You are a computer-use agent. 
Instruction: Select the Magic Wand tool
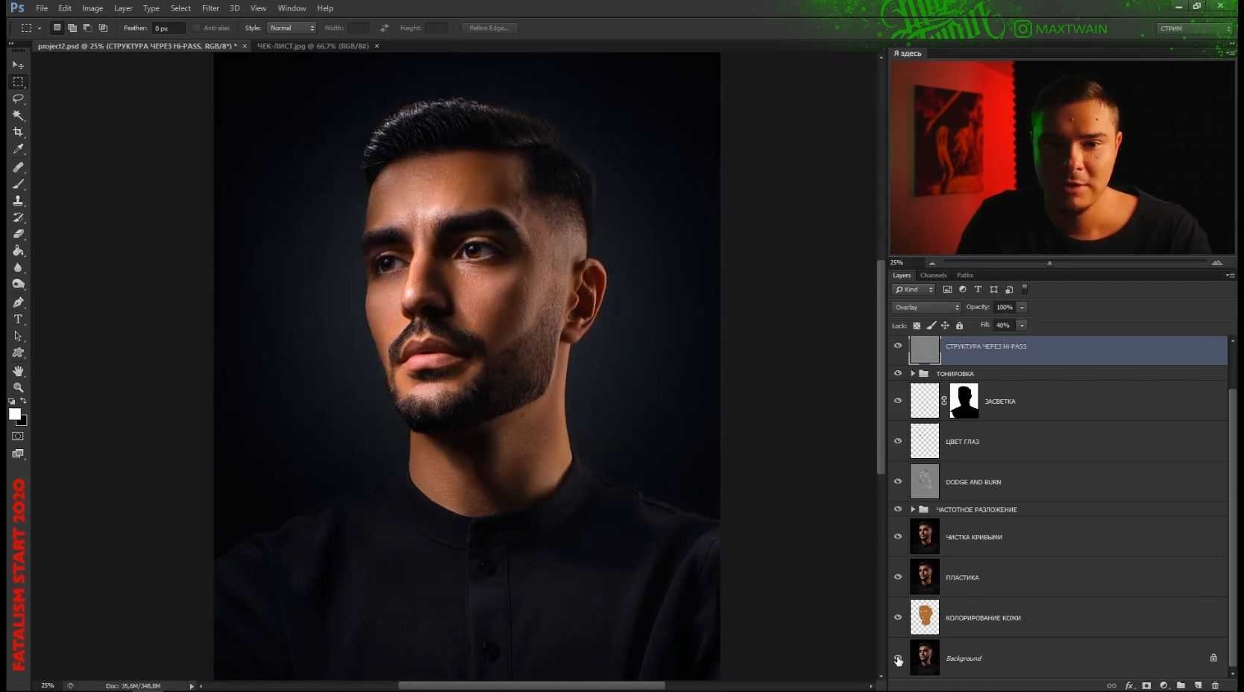(x=18, y=115)
